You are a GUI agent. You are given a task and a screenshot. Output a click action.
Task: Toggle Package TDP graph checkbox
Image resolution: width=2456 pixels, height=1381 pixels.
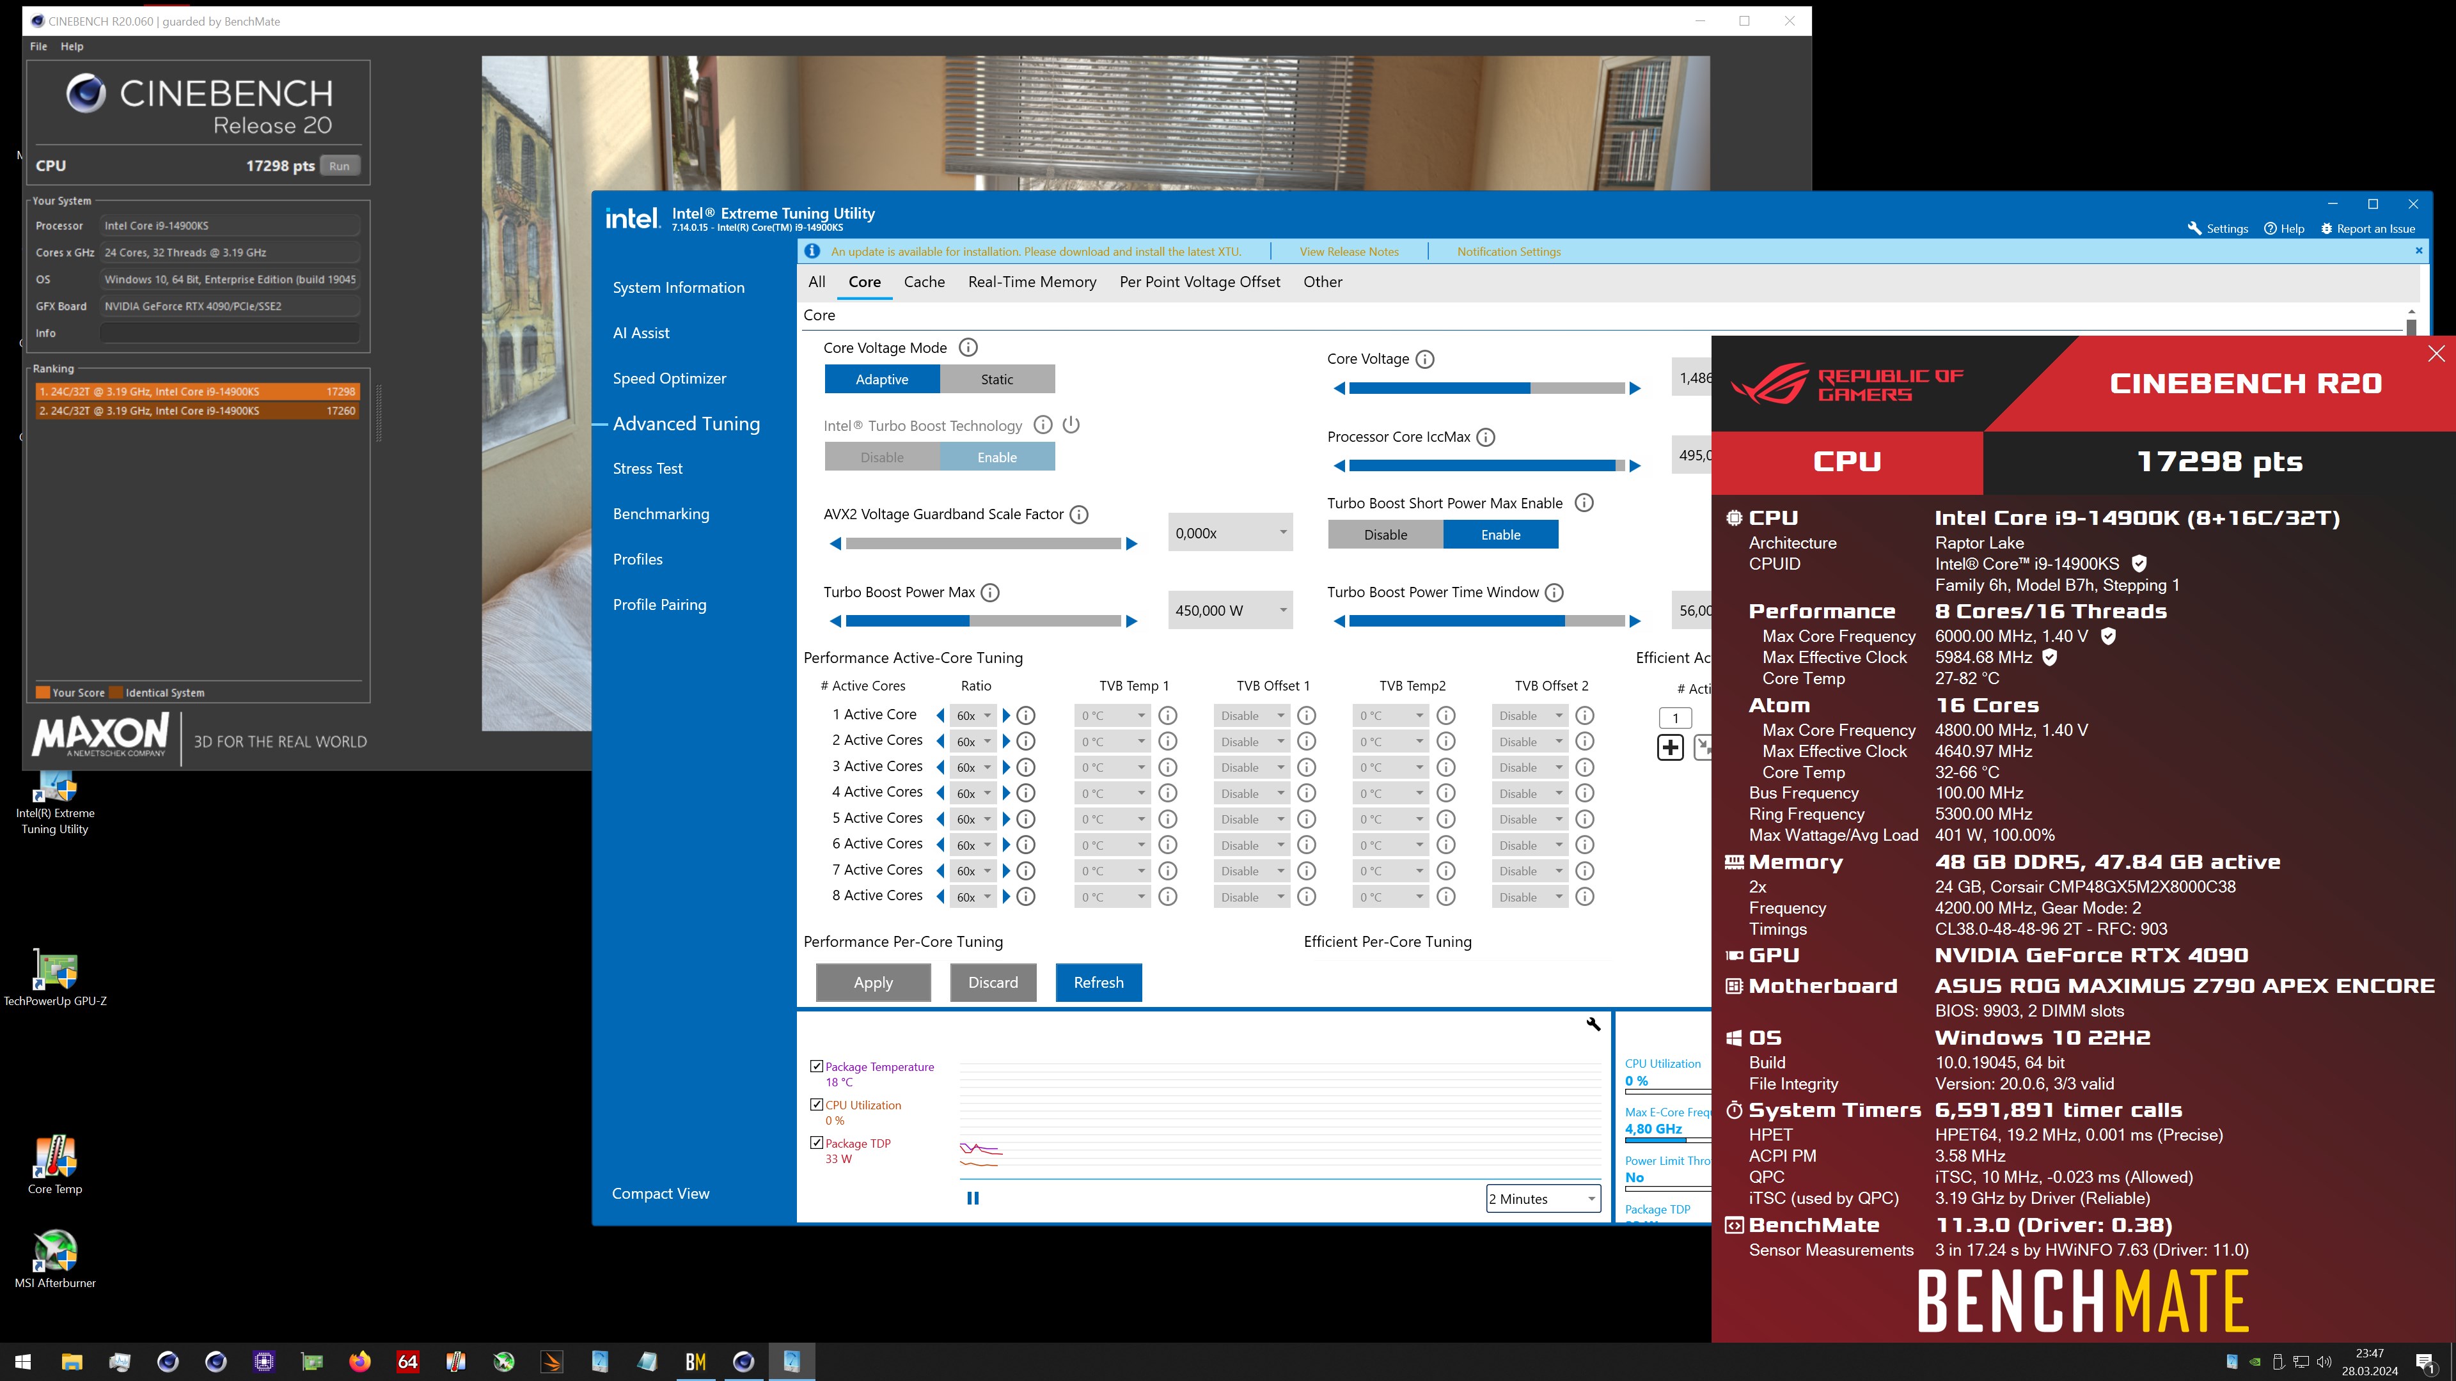816,1143
